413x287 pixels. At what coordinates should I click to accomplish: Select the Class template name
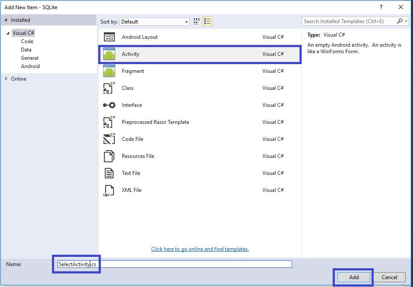coord(127,88)
